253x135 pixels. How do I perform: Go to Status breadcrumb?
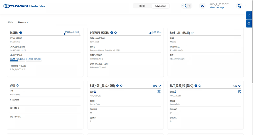[x=11, y=22]
